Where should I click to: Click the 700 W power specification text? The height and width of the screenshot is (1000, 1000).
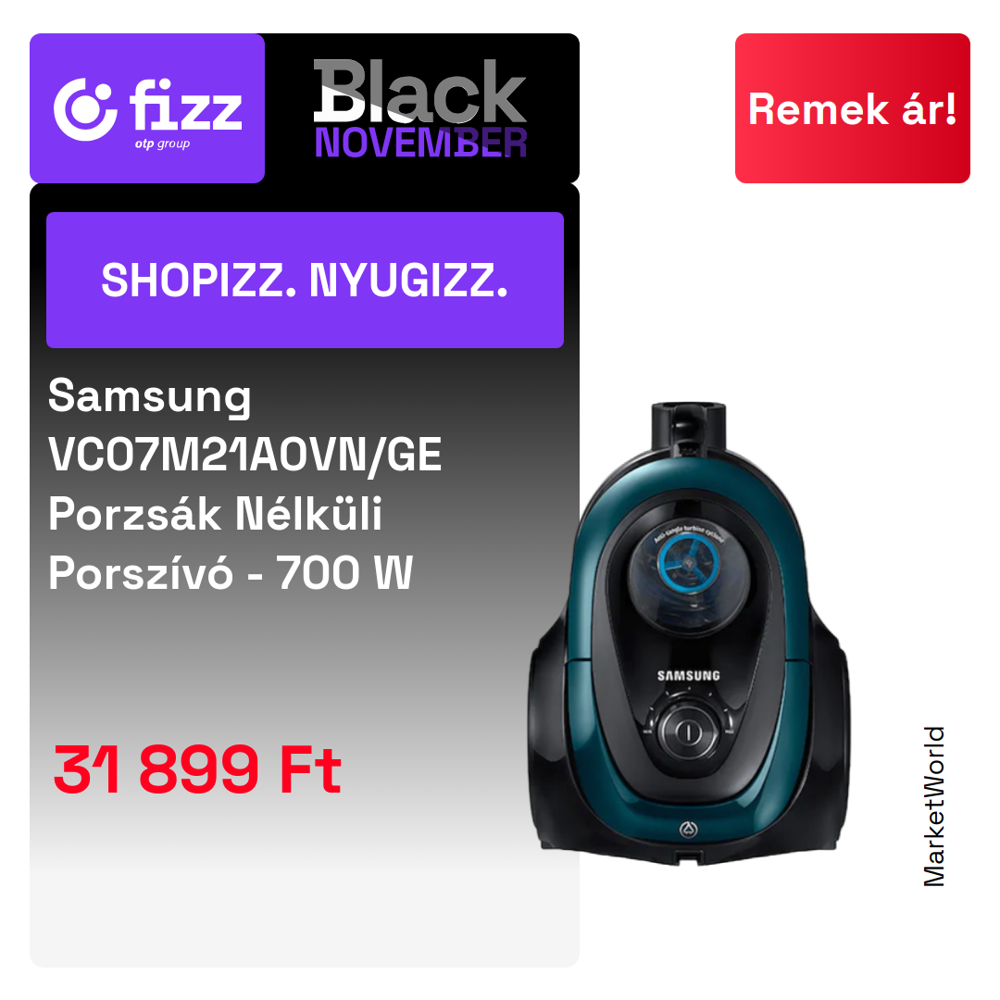[345, 573]
